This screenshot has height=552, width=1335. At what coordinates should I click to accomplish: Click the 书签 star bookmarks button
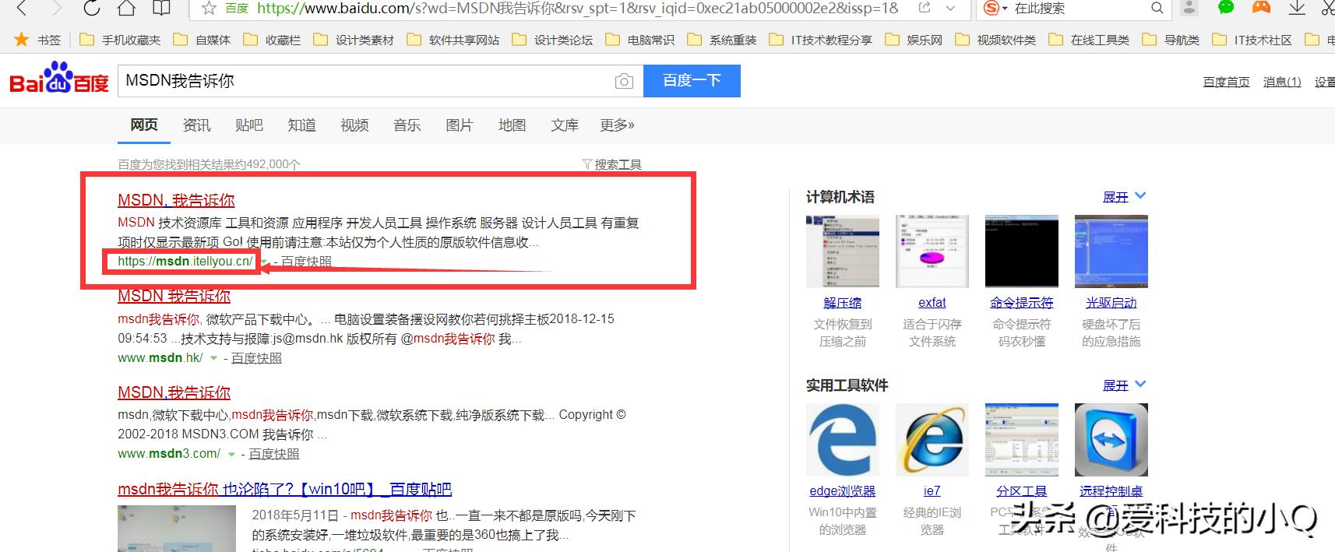pos(37,40)
